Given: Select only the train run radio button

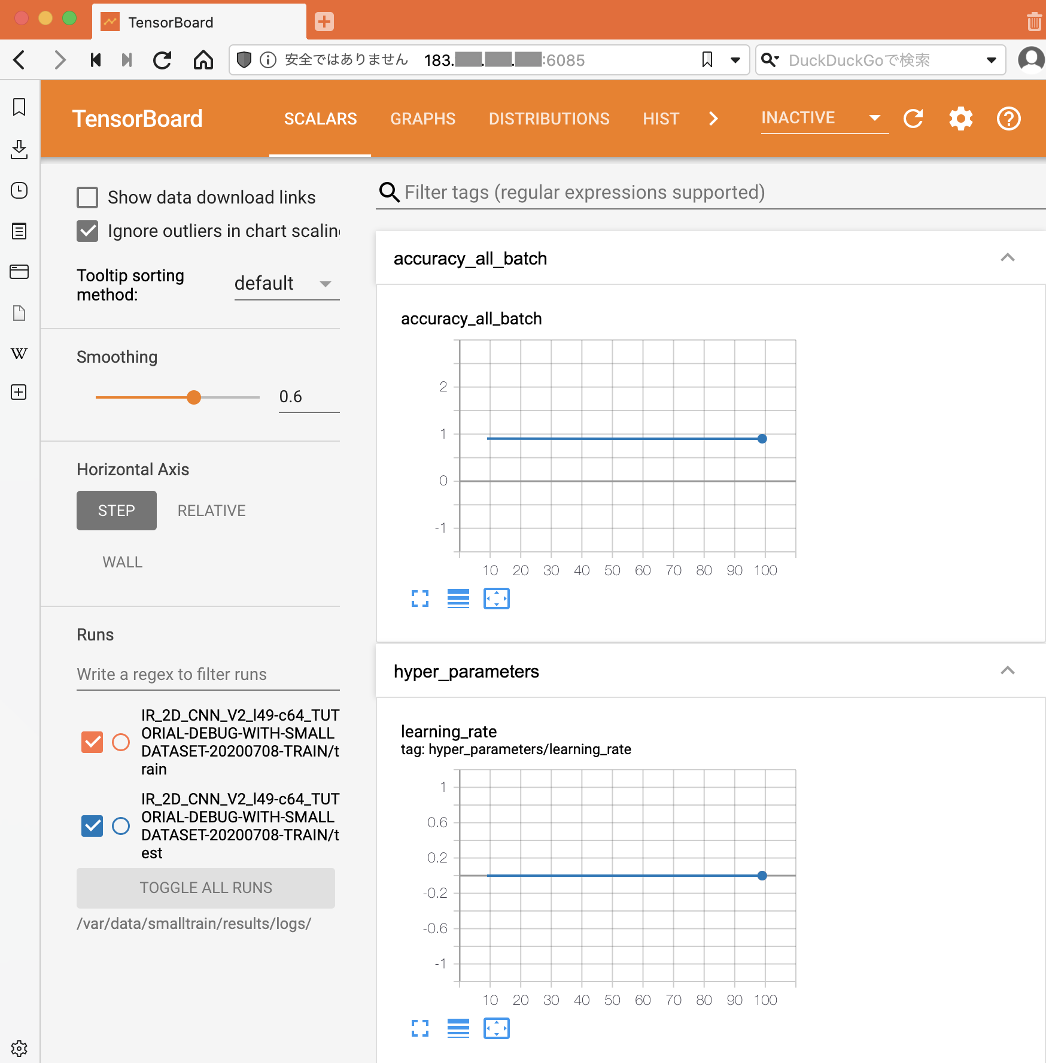Looking at the screenshot, I should (121, 742).
